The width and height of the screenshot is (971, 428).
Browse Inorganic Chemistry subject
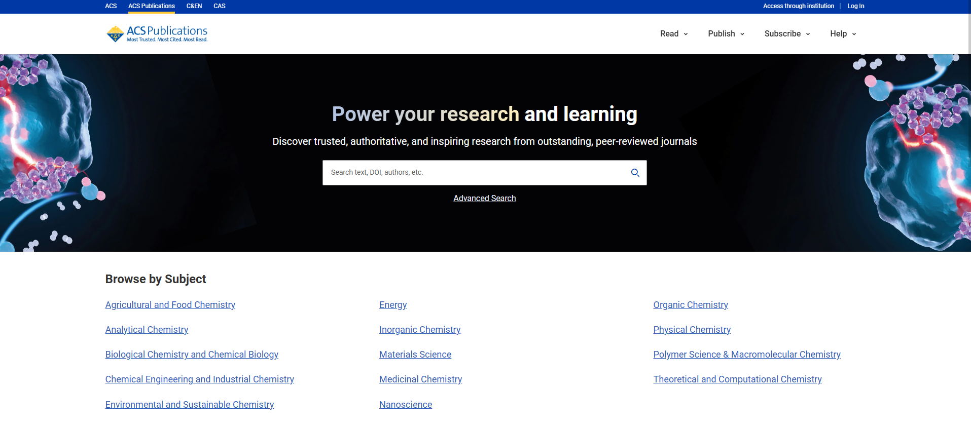[420, 330]
